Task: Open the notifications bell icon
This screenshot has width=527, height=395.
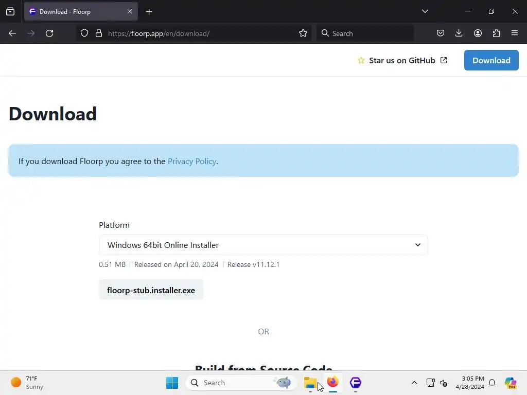Action: coord(492,383)
